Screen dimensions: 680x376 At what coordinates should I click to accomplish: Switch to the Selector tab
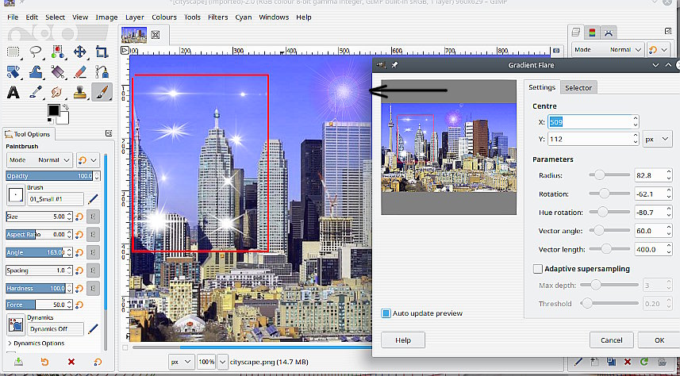point(578,87)
